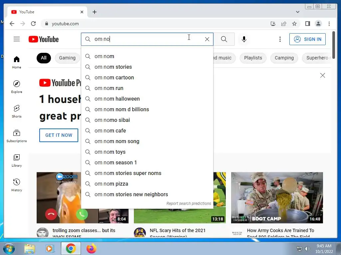
Task: Open media player from taskbar
Action: click(50, 249)
